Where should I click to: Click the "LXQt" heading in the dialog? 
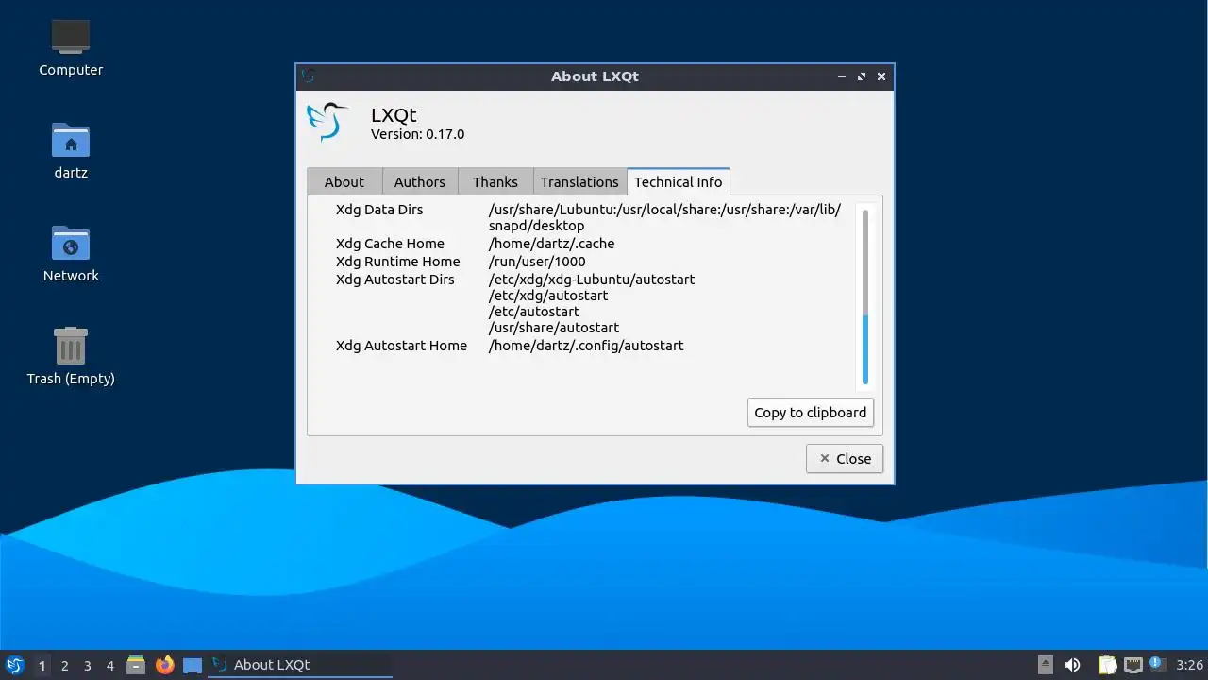click(394, 115)
